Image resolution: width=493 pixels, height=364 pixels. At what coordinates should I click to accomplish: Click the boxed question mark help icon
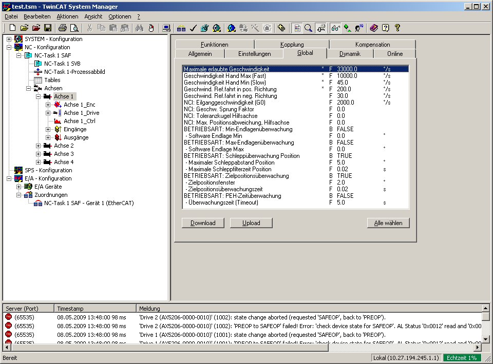[x=386, y=28]
